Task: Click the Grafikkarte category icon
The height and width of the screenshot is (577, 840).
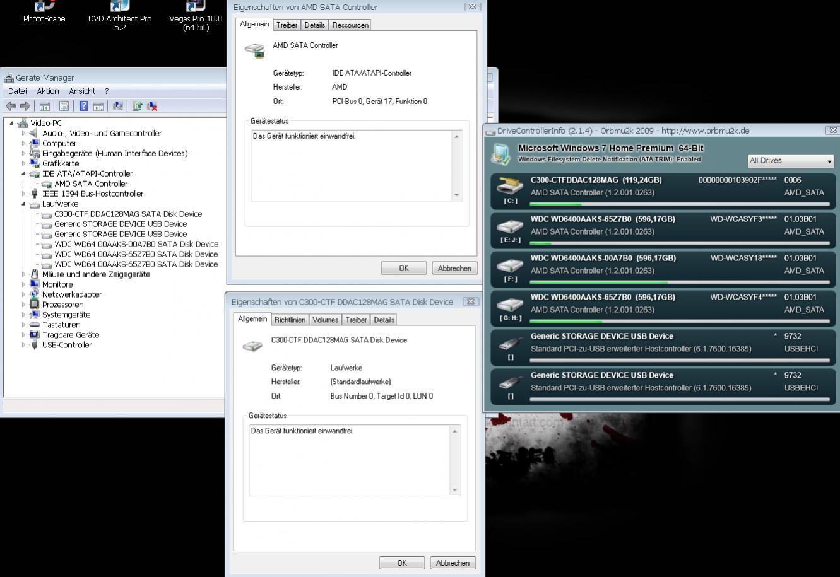Action: click(35, 163)
